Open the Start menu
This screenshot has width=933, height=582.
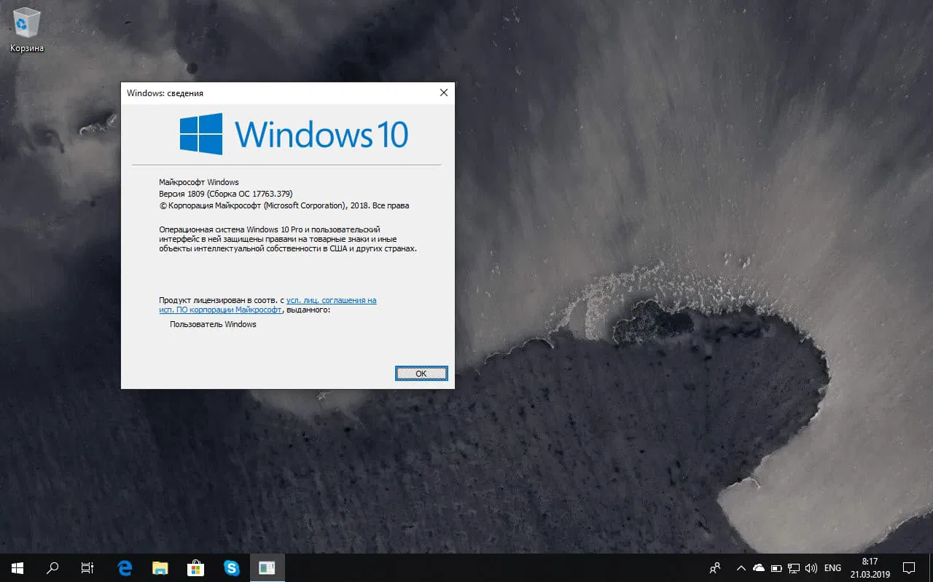16,567
